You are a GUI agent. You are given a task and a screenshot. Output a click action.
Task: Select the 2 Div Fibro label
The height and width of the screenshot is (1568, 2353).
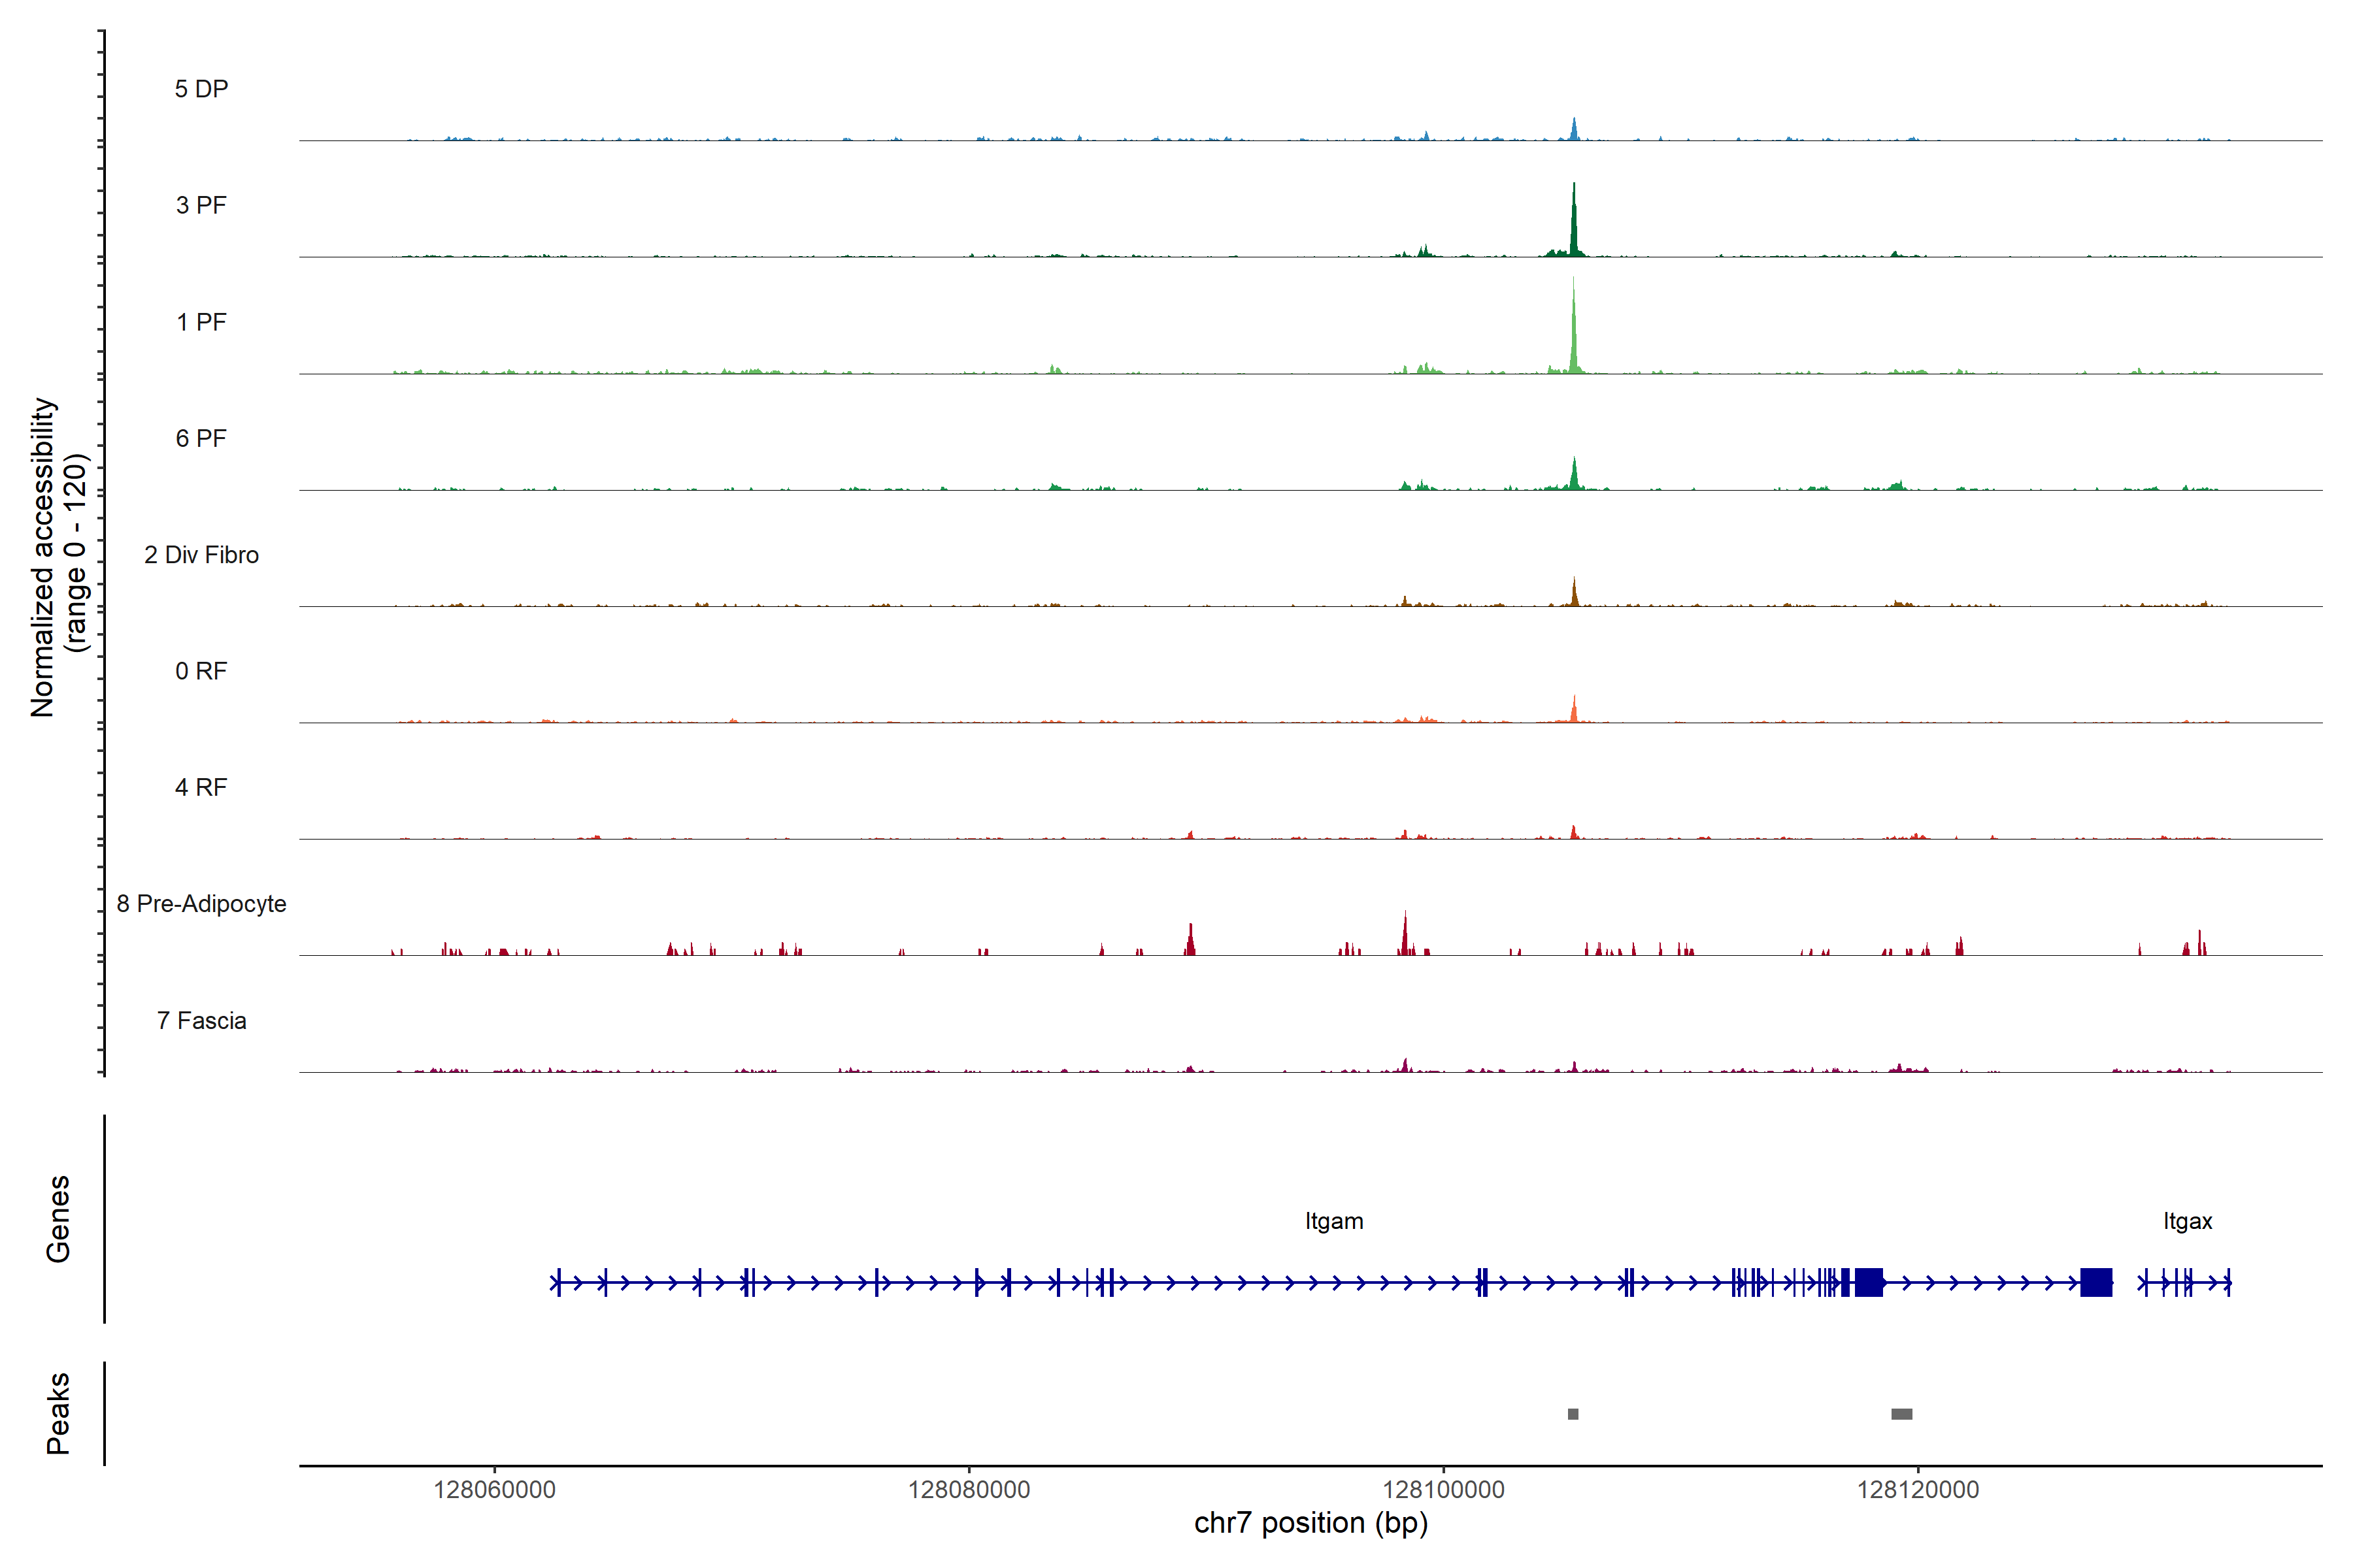click(201, 555)
